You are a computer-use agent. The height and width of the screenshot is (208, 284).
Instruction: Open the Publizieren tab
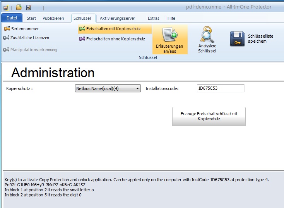point(53,18)
